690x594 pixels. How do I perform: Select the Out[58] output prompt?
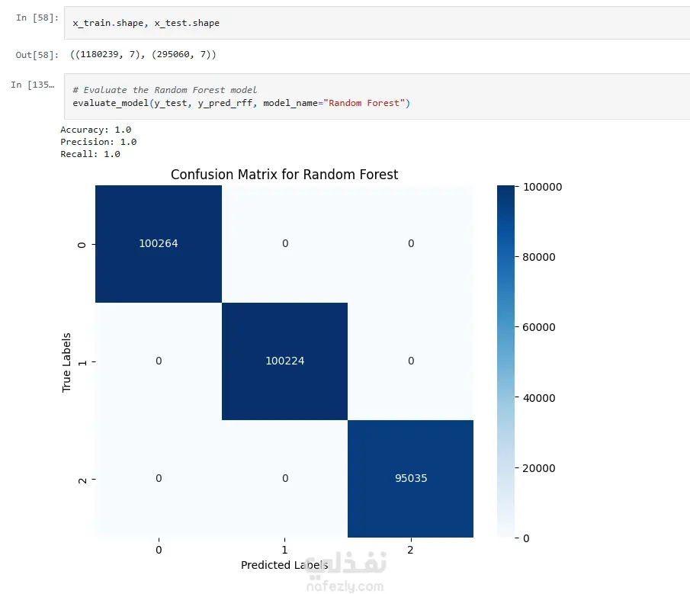[37, 55]
